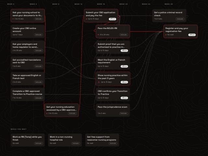Click Estimate badge on Pass the NCLEX-RN card
Image resolution: width=208 pixels, height=156 pixels.
[x=123, y=35]
